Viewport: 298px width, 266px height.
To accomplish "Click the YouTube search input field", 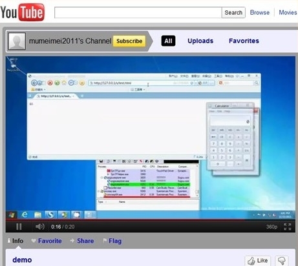I will [138, 12].
